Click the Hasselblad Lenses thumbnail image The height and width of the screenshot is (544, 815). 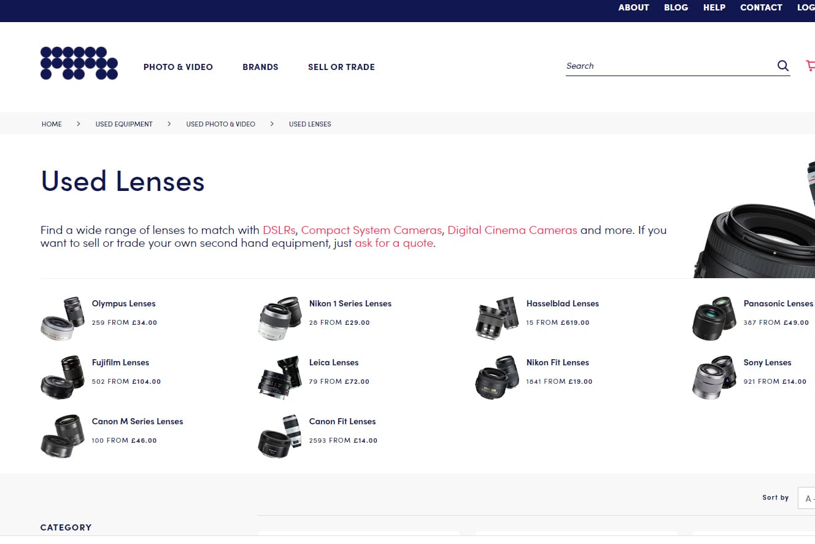[497, 318]
